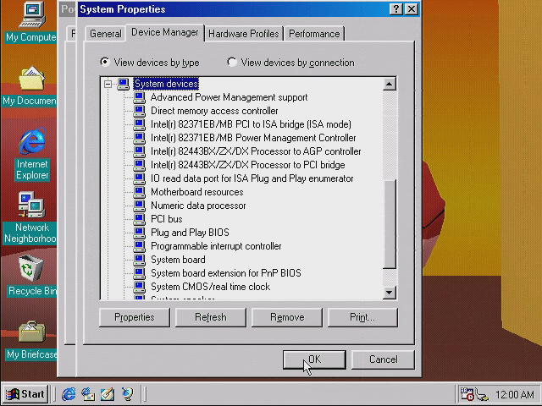Click the icon beside System board extension
The width and height of the screenshot is (542, 406).
[139, 273]
